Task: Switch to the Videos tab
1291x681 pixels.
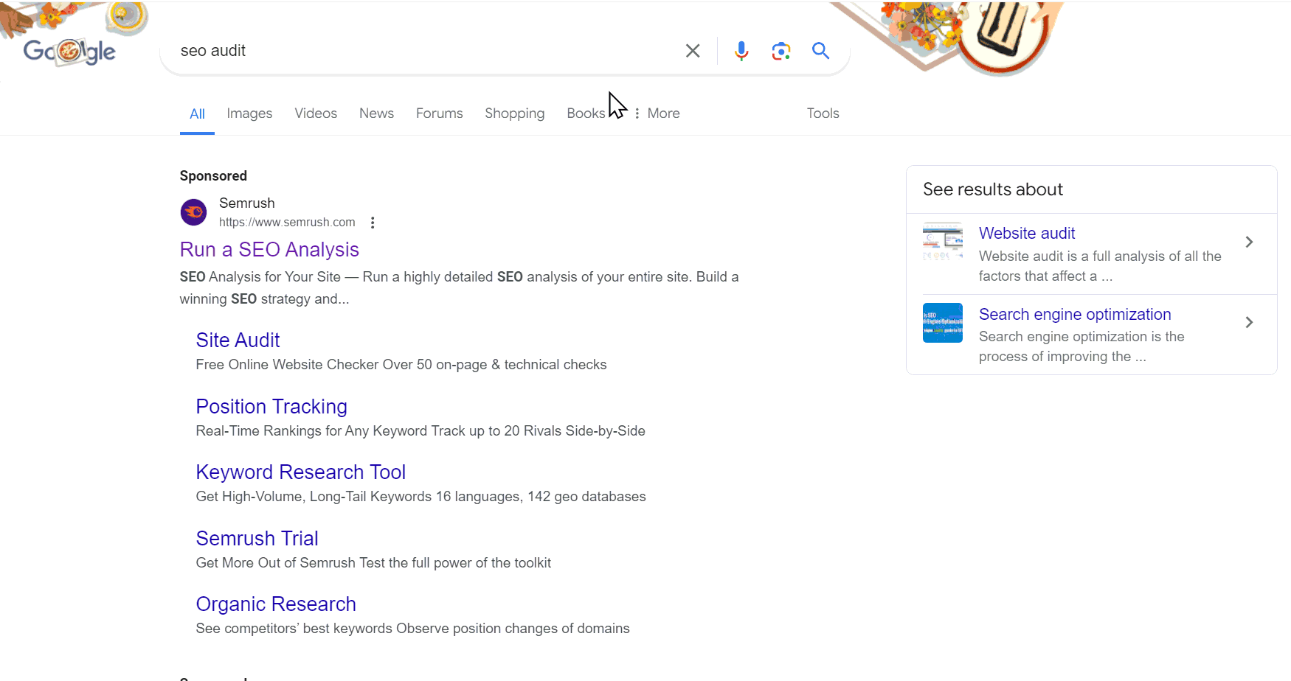Action: [x=316, y=113]
